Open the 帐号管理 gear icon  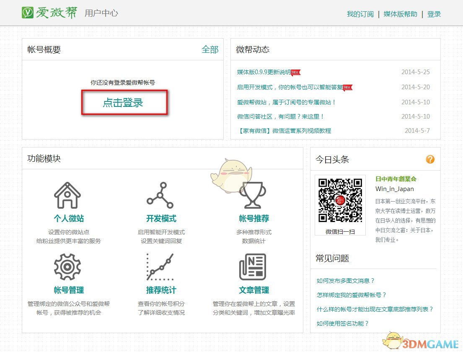[x=67, y=267]
